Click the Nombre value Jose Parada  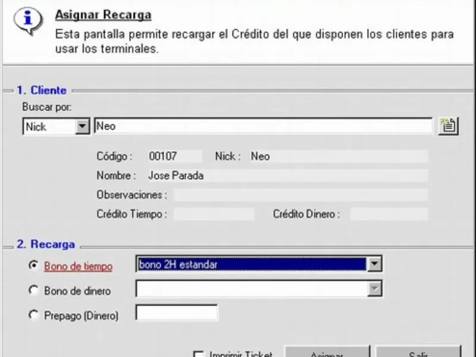pos(288,176)
